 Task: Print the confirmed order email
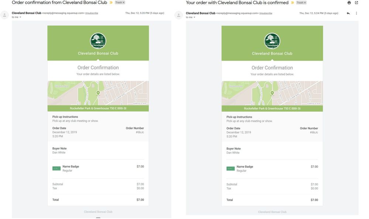pos(349,3)
